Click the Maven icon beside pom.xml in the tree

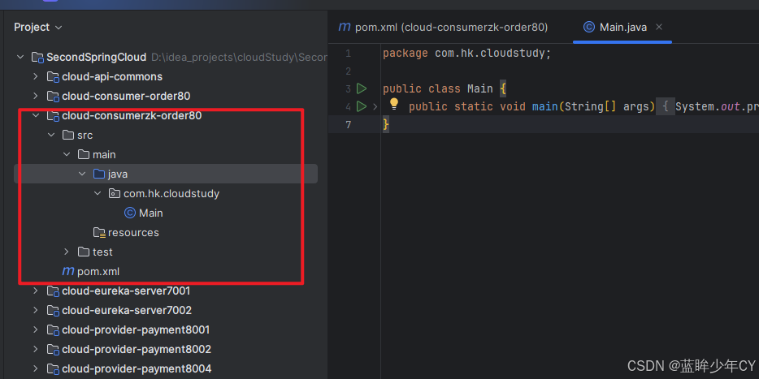68,271
